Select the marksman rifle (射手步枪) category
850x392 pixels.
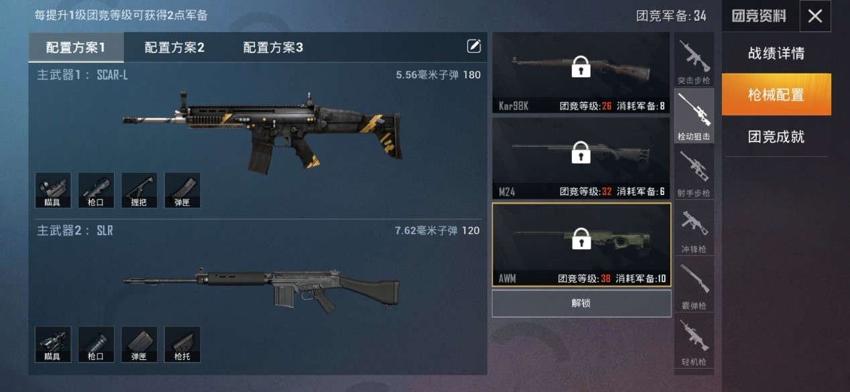[694, 173]
